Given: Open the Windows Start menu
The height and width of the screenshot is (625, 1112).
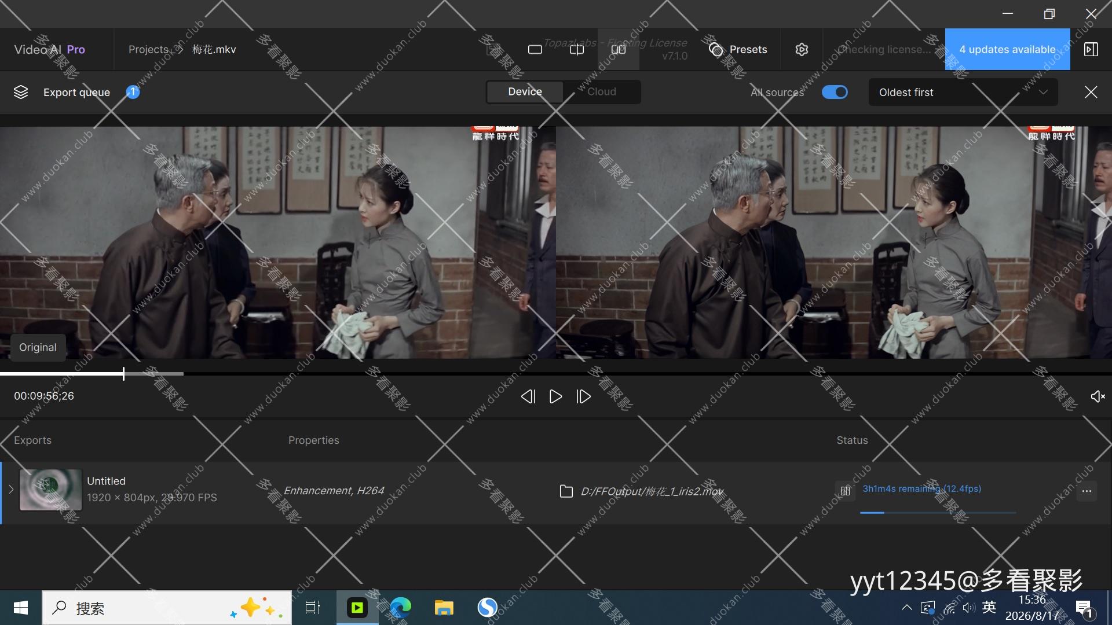Looking at the screenshot, I should click(x=21, y=608).
